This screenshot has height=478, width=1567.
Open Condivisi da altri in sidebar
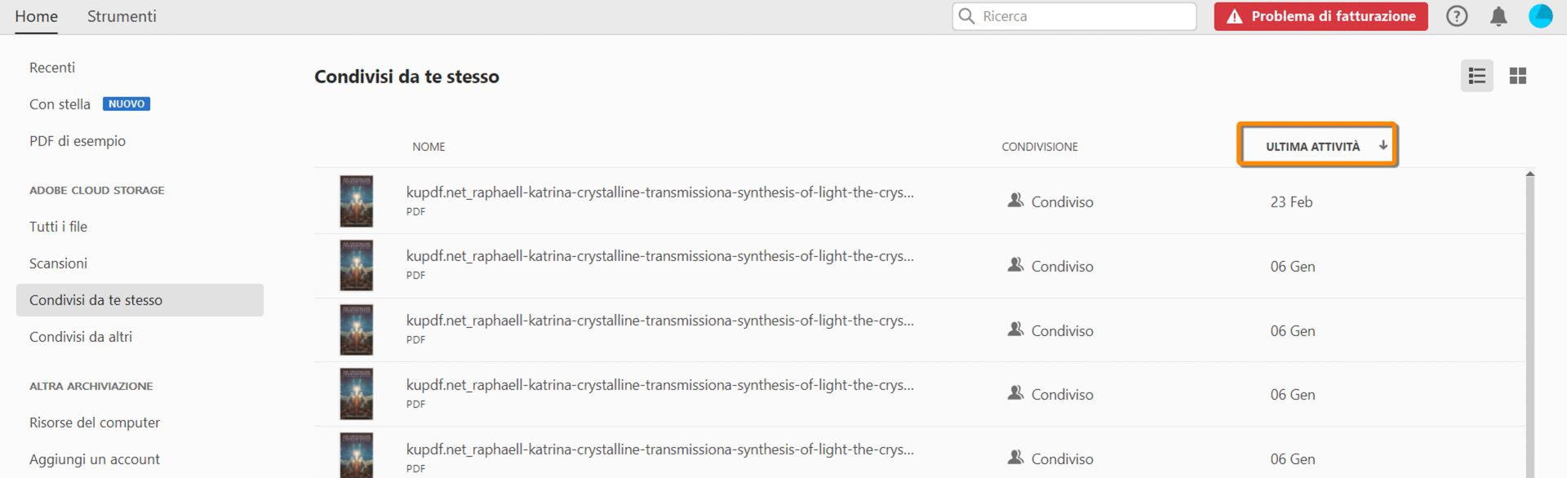(81, 337)
